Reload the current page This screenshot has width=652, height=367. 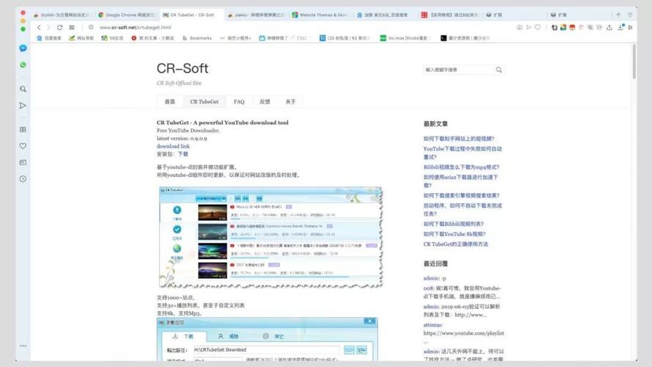click(60, 27)
